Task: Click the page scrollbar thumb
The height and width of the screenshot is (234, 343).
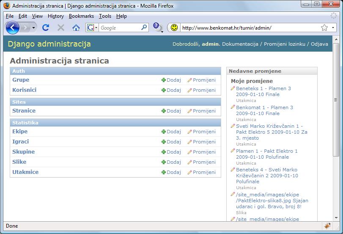Action: coord(335,100)
